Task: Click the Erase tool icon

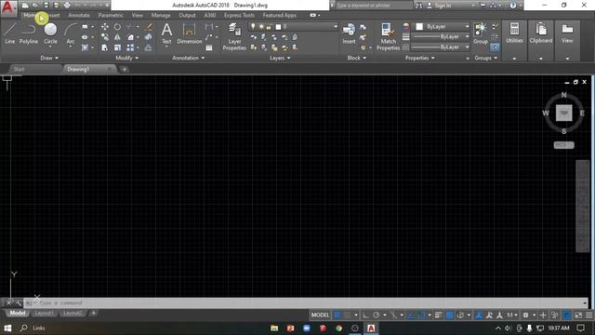Action: (149, 27)
